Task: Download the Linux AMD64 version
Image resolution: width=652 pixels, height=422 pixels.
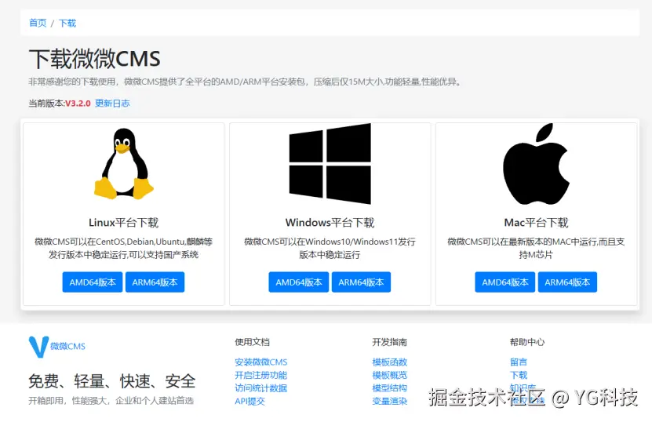Action: [x=93, y=282]
